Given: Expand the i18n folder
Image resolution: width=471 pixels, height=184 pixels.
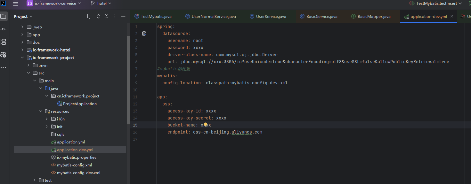Looking at the screenshot, I should 47,119.
